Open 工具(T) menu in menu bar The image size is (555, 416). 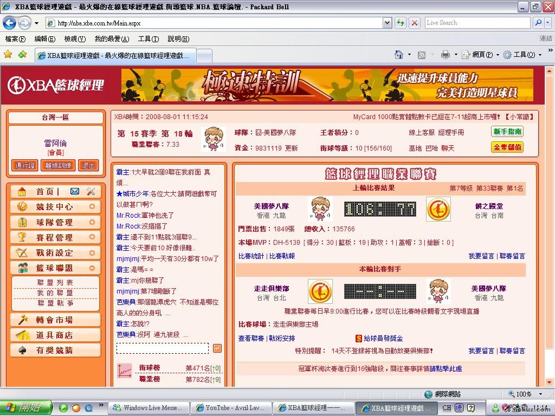(149, 39)
